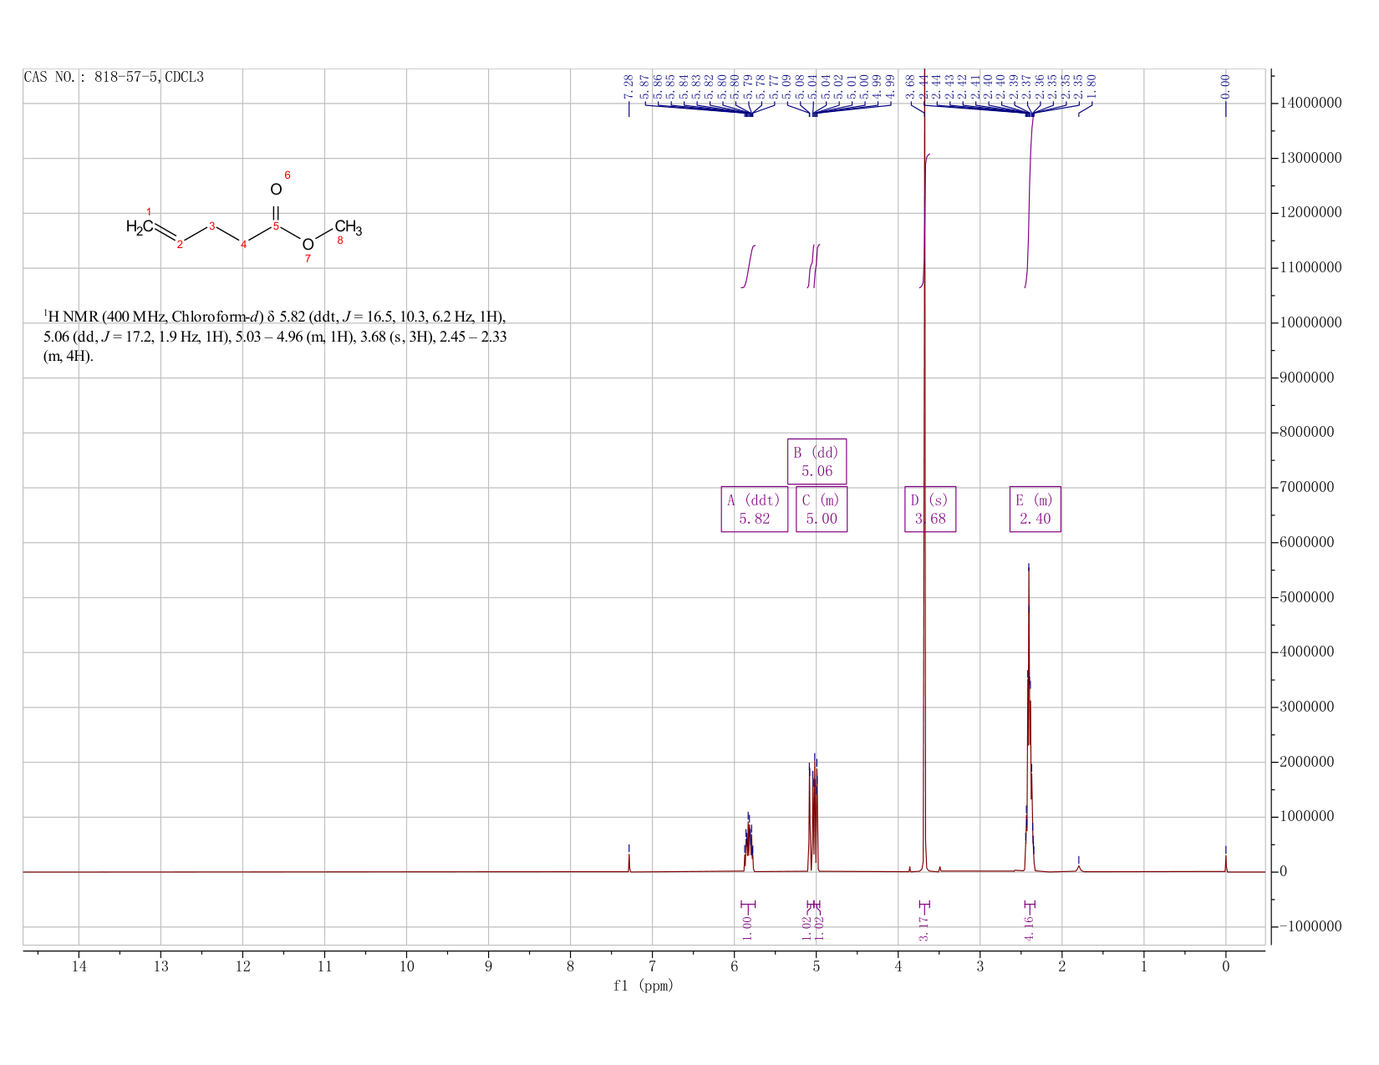Click the small water peak at 1.80 ppm
The width and height of the screenshot is (1379, 1065).
pos(1079,868)
